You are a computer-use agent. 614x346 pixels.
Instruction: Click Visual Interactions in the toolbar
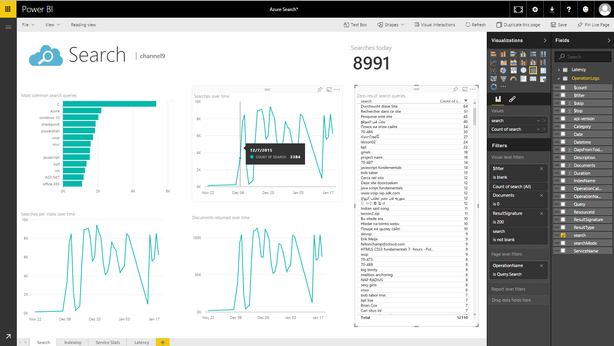click(x=435, y=25)
